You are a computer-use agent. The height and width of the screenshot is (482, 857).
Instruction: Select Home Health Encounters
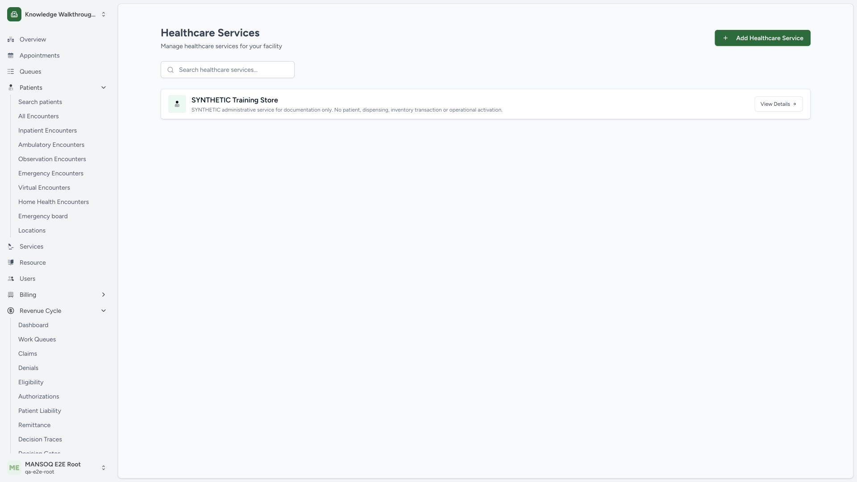click(54, 202)
